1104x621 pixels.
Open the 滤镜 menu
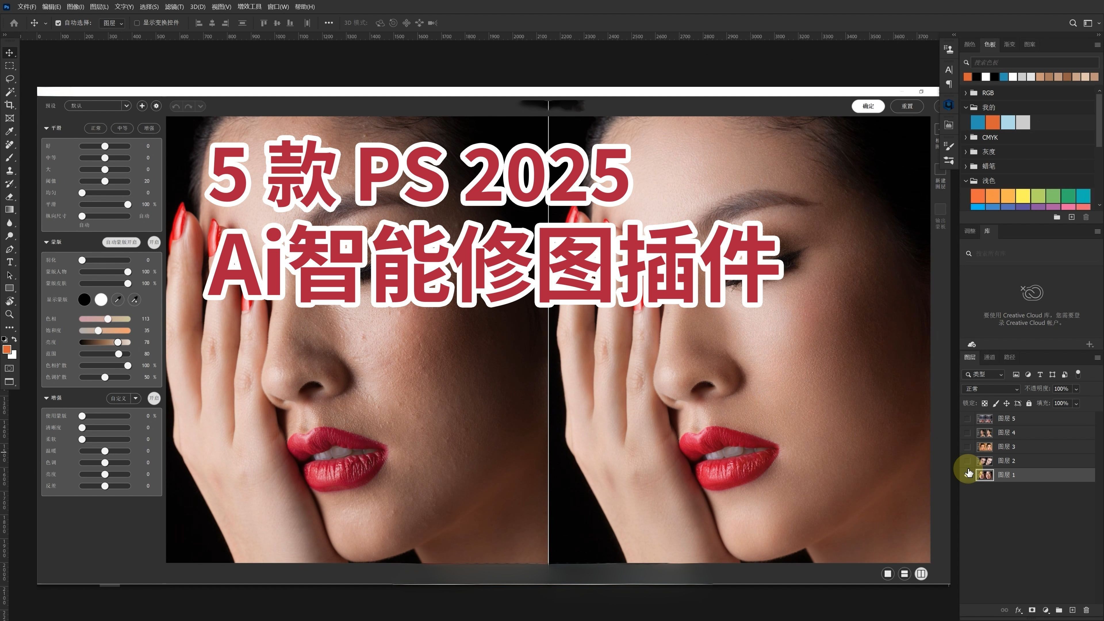click(x=175, y=7)
